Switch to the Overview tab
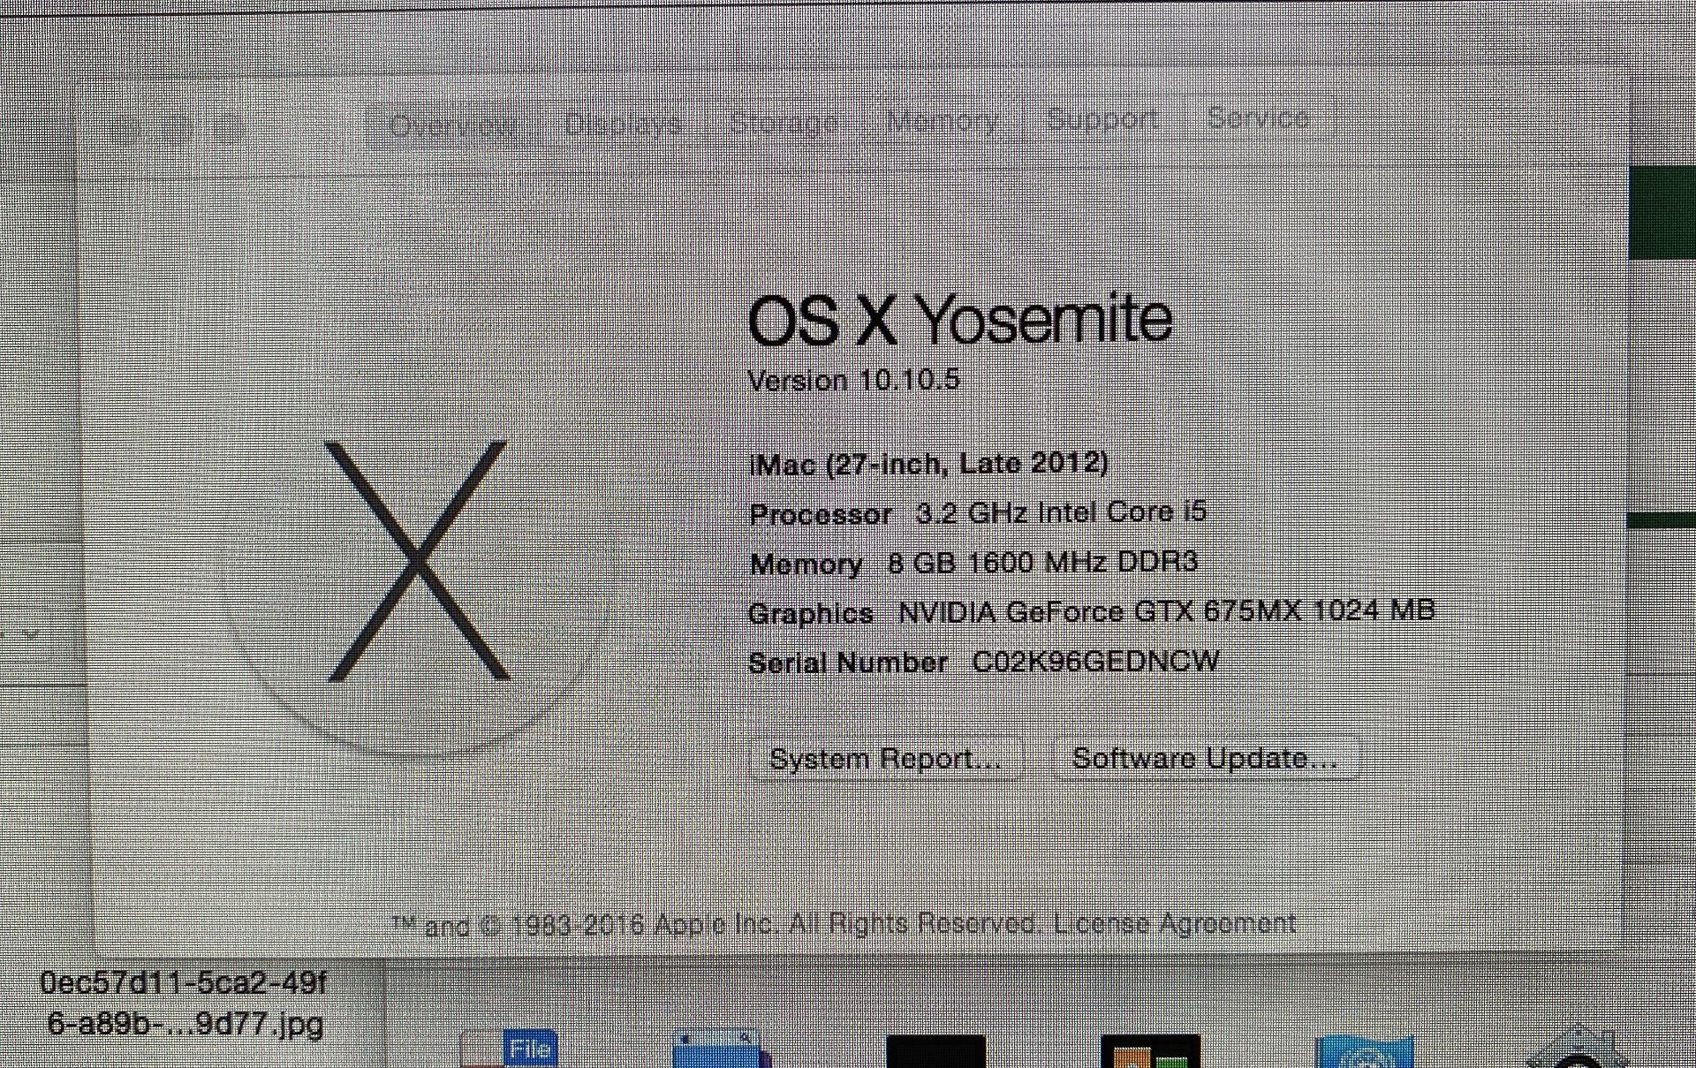Screen dimensions: 1696x1068 point(453,125)
